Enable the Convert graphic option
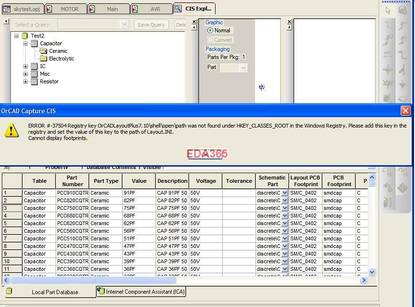Screen dimensions: 415x307 click(209, 40)
